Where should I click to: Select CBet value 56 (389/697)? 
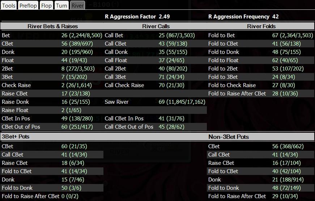click(x=77, y=44)
